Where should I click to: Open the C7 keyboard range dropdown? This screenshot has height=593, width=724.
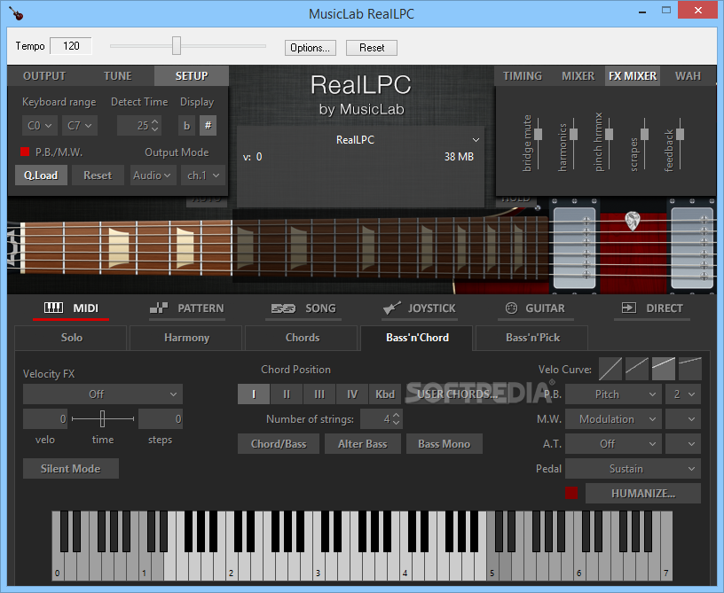tap(80, 125)
